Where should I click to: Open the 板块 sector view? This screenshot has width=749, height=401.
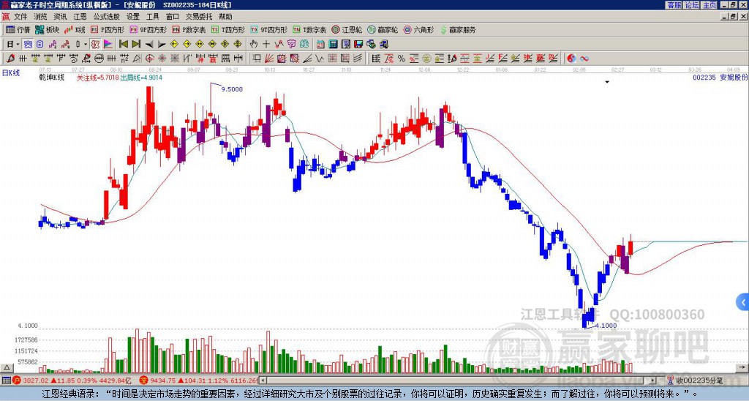coord(47,29)
